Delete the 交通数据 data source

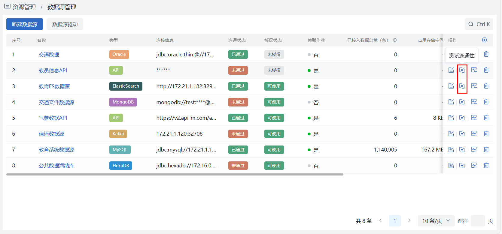pos(486,54)
